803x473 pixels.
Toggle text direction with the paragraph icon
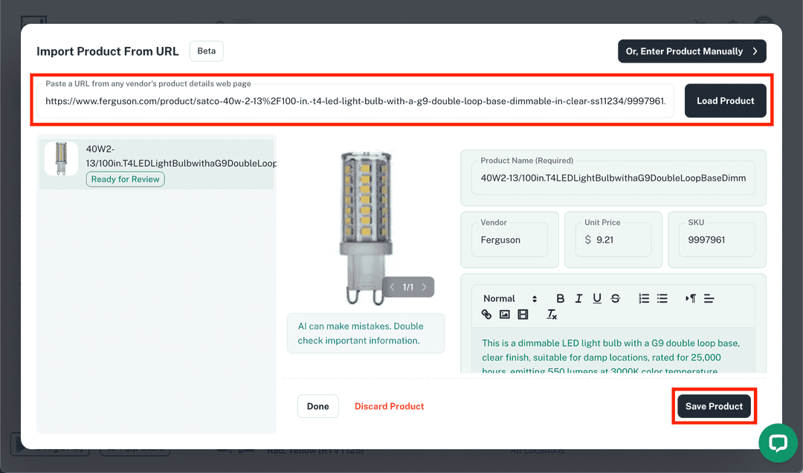(691, 297)
